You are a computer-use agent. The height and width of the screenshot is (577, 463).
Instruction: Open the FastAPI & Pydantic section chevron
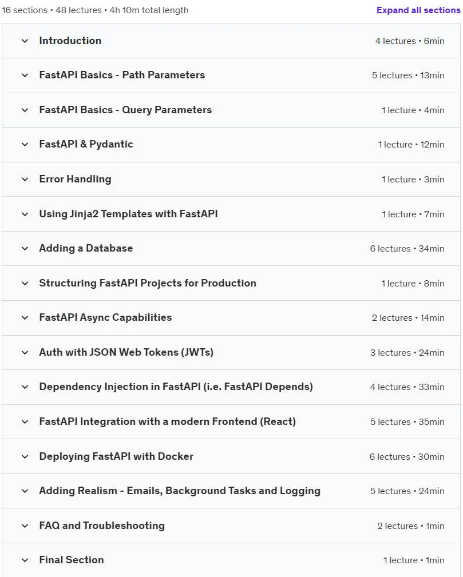(25, 145)
